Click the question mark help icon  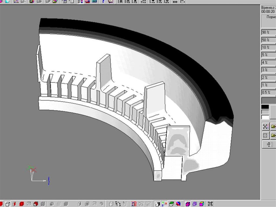pyautogui.click(x=104, y=2)
